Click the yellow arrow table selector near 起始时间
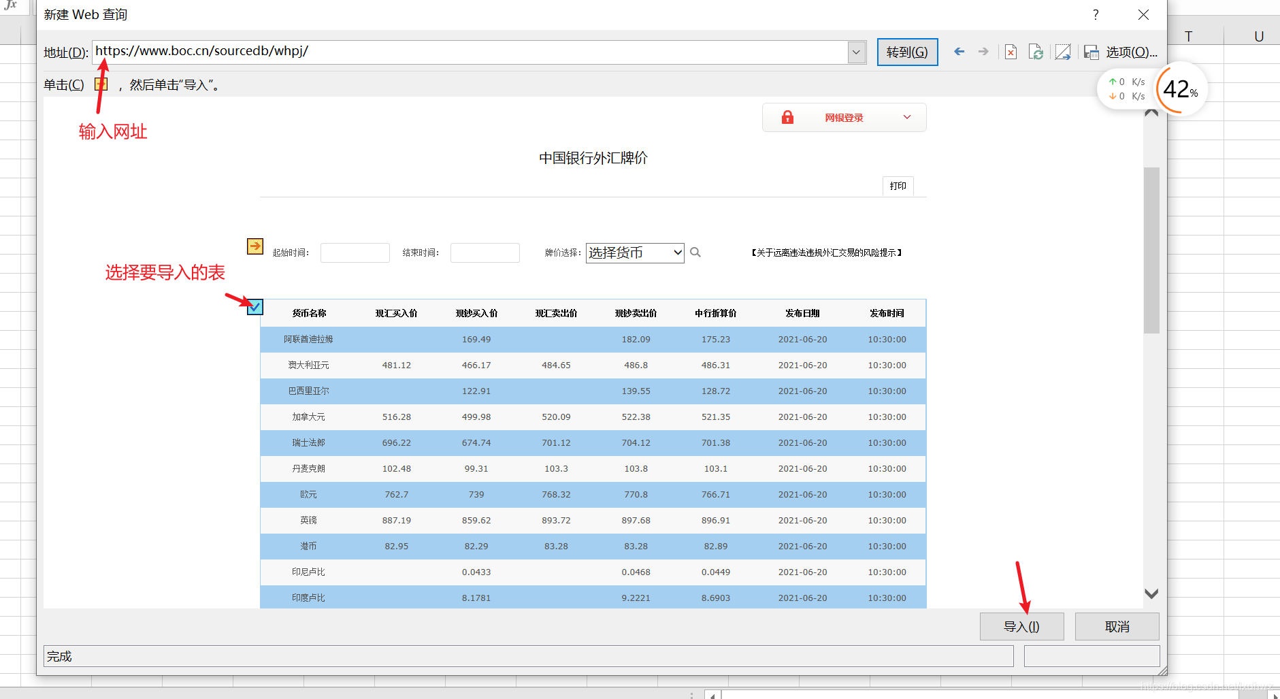The height and width of the screenshot is (699, 1280). coord(255,246)
